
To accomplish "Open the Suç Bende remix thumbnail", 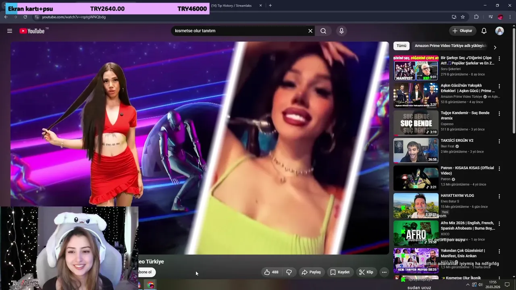I will (416, 123).
